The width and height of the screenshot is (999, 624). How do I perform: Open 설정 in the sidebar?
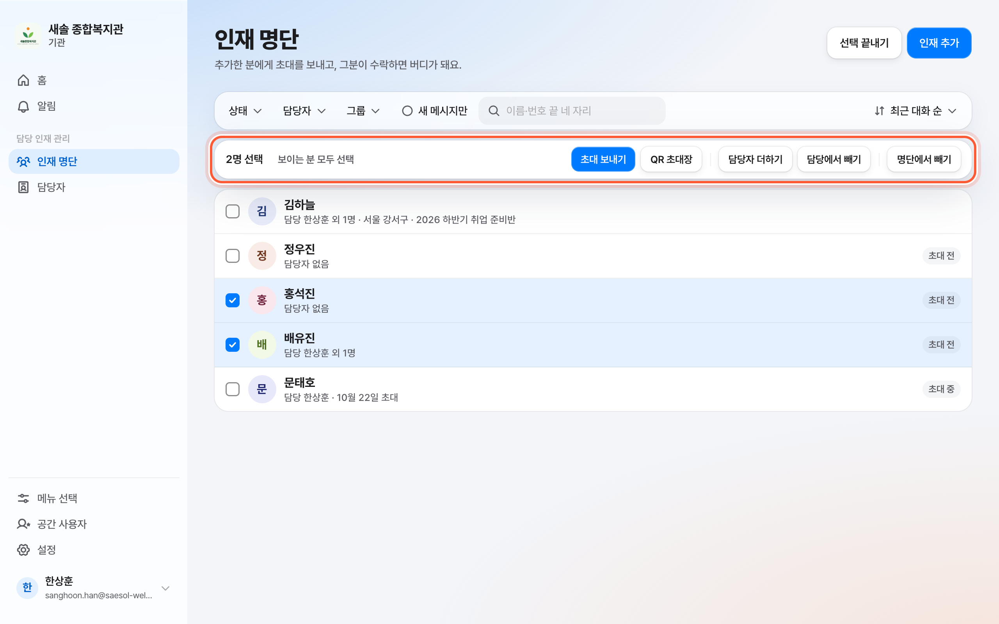(94, 550)
